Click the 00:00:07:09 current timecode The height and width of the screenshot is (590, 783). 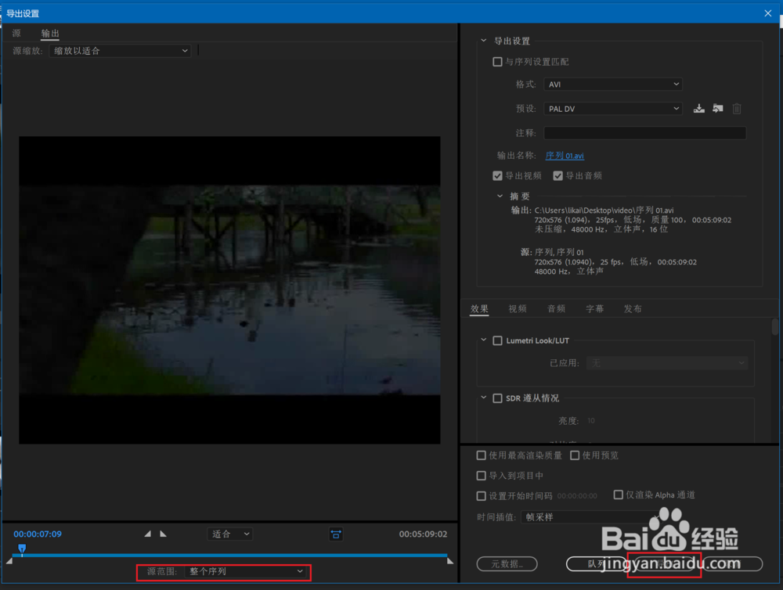(38, 534)
